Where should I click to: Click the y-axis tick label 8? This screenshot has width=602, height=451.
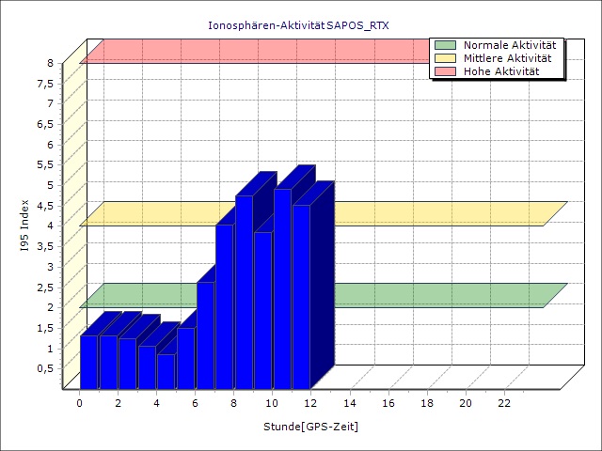(51, 63)
